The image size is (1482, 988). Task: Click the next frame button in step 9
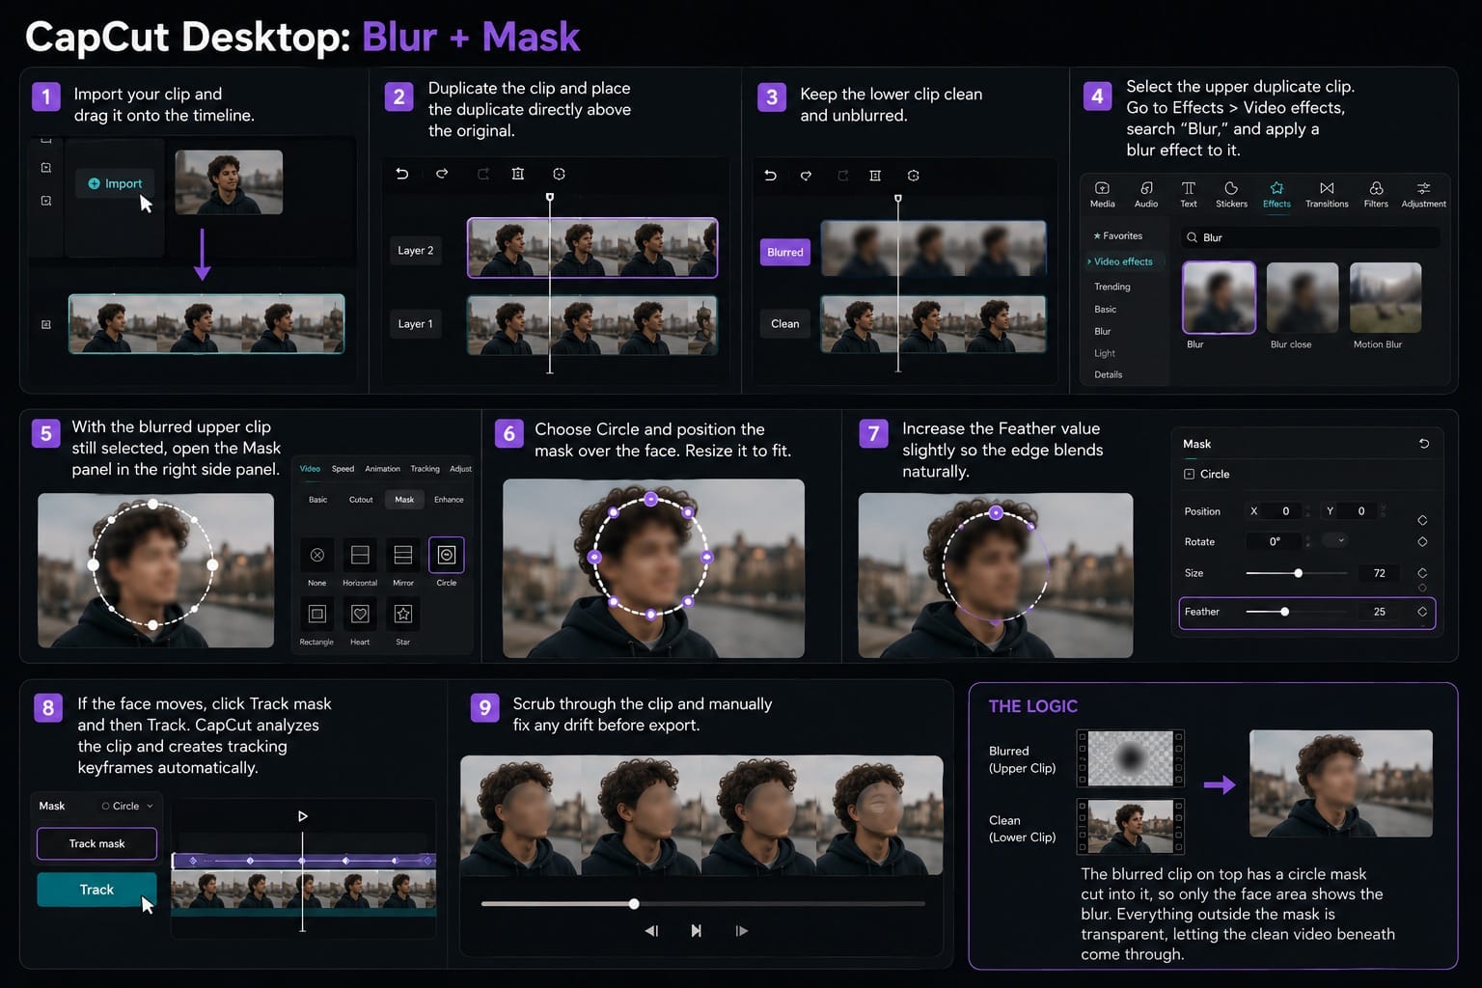coord(741,931)
